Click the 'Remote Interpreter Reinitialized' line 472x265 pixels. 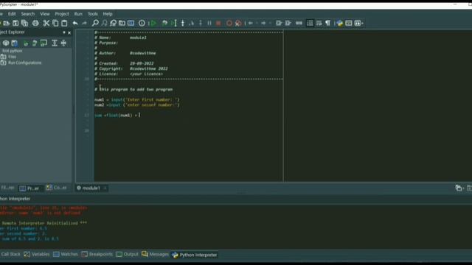[x=44, y=223]
